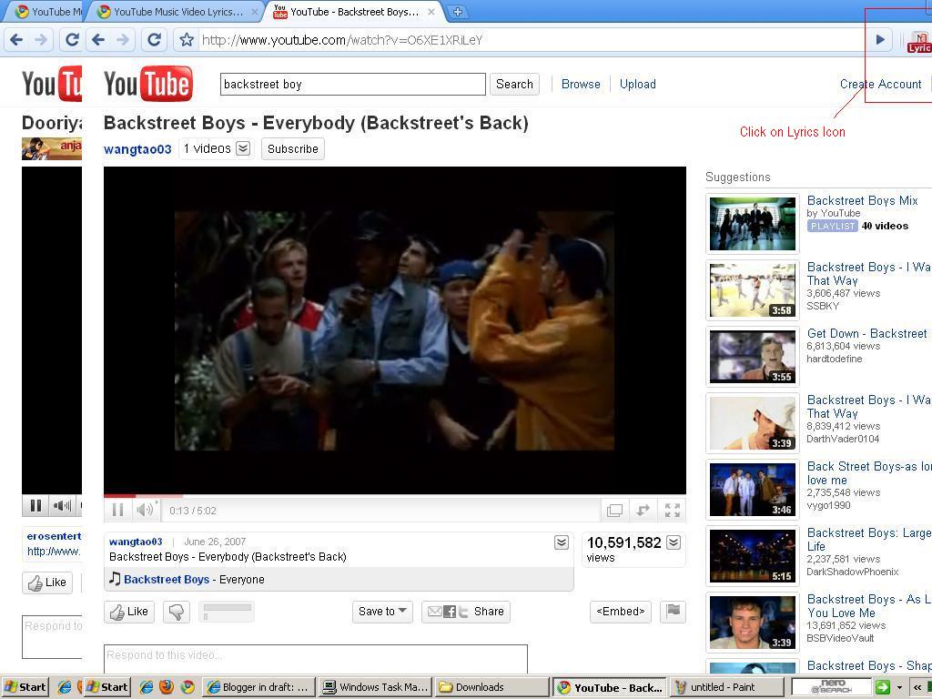Subscribe to wangtao03's channel
Image resolution: width=932 pixels, height=699 pixels.
click(x=292, y=148)
